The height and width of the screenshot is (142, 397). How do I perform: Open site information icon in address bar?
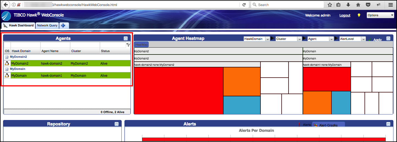(14, 5)
